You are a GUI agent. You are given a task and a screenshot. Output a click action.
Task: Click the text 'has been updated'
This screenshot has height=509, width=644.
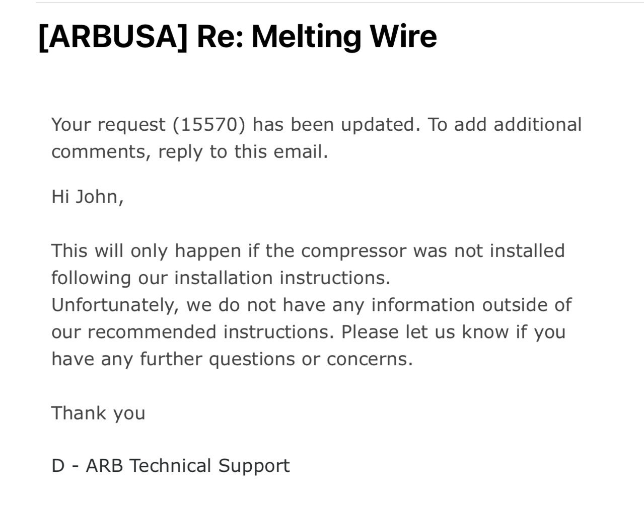point(336,124)
